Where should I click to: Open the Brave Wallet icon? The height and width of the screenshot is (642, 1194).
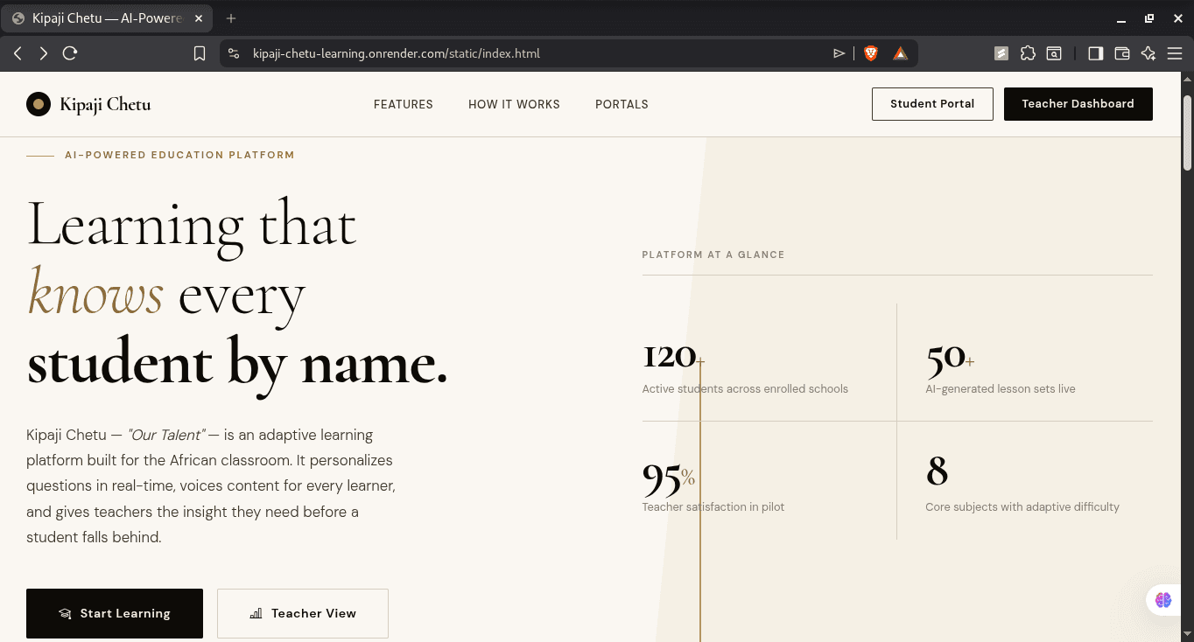click(1121, 53)
